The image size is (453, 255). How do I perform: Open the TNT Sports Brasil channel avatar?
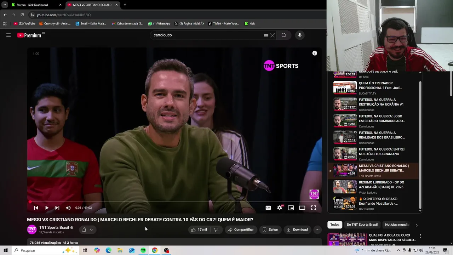point(32,229)
